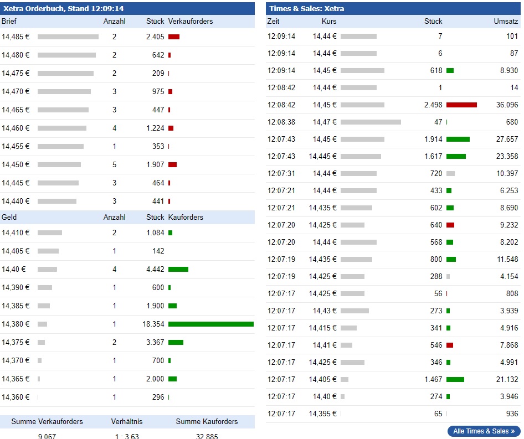Select the Brief price 14,485 €
The height and width of the screenshot is (439, 524).
click(x=16, y=37)
